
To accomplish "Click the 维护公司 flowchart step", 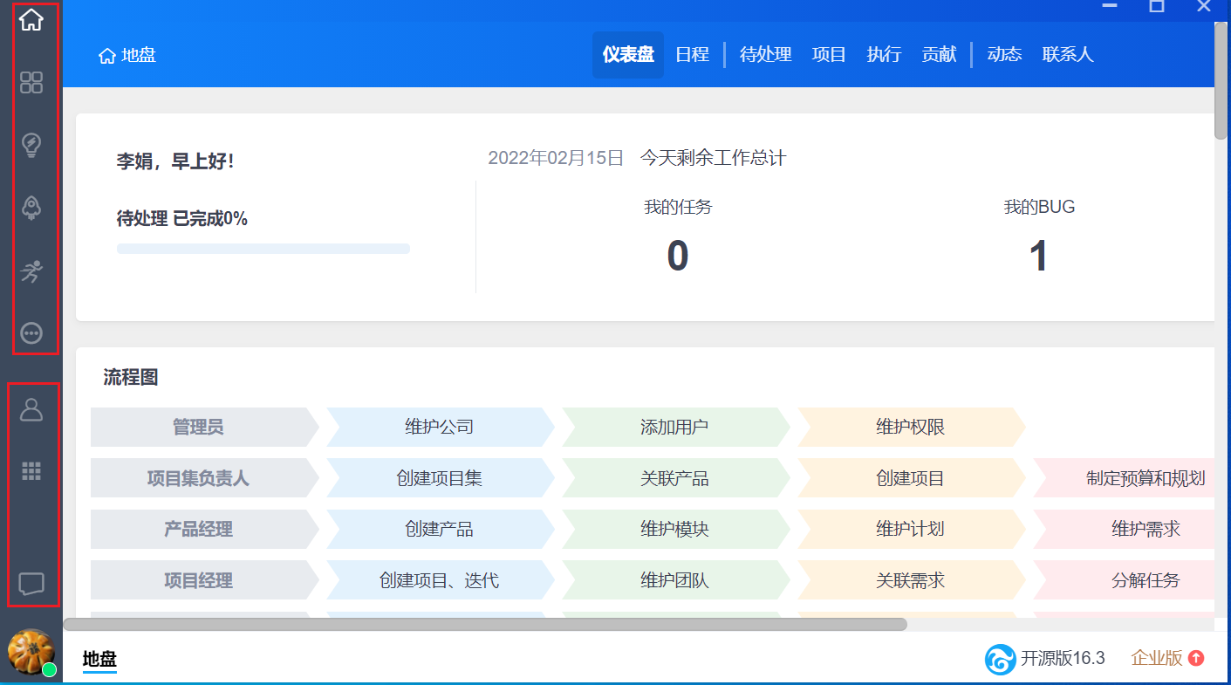I will click(439, 427).
